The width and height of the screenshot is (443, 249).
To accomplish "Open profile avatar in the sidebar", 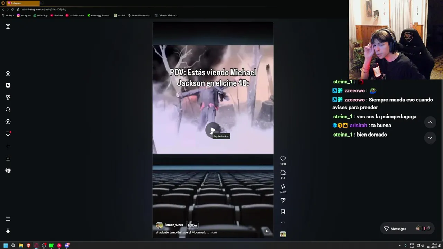I will pos(8,170).
